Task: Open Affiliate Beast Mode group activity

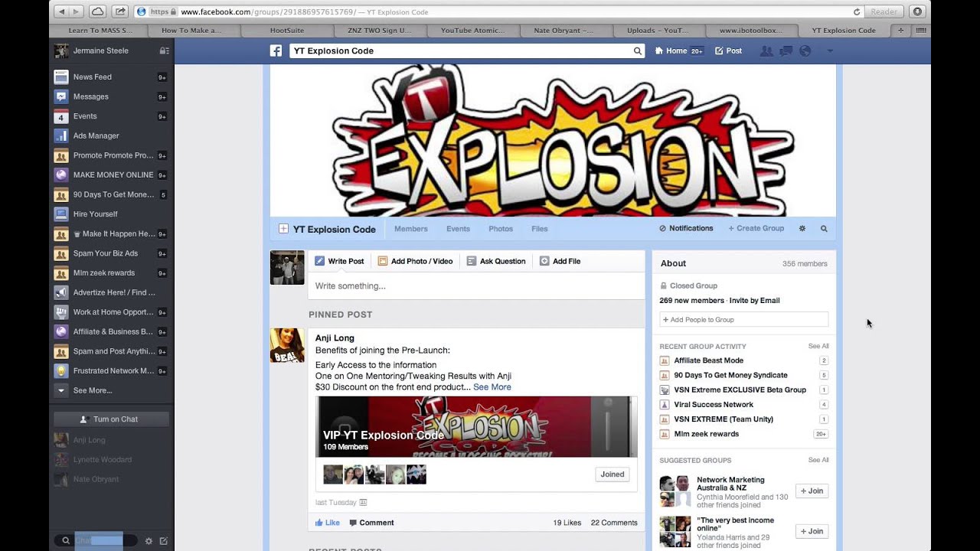Action: click(708, 360)
